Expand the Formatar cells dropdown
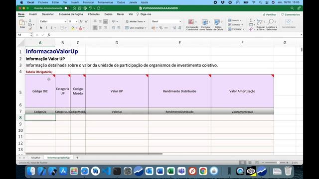The height and width of the screenshot is (179, 319). (243, 29)
